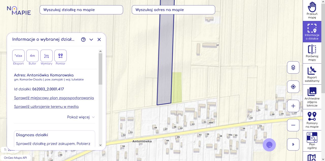Center map on my location
The image size is (325, 161).
coord(293,87)
